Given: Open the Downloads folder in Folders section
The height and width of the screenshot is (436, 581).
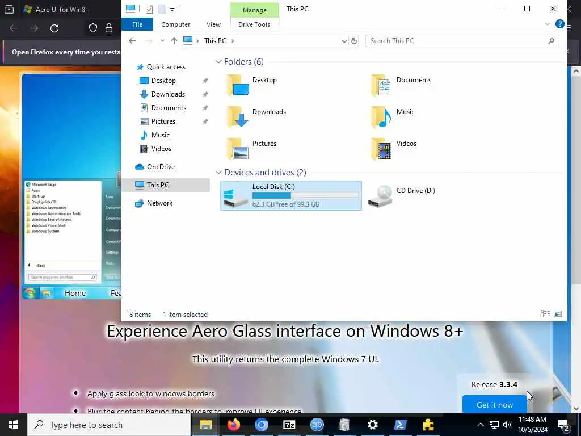Looking at the screenshot, I should (x=256, y=116).
